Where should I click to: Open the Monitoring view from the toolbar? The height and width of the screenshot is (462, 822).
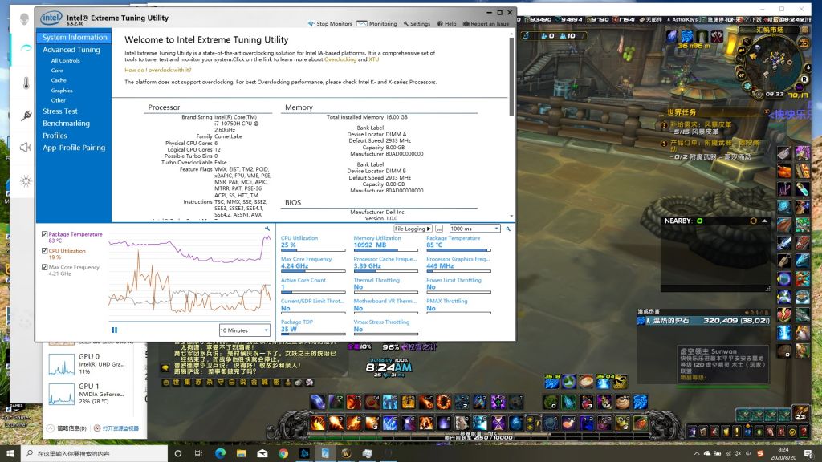[x=362, y=23]
